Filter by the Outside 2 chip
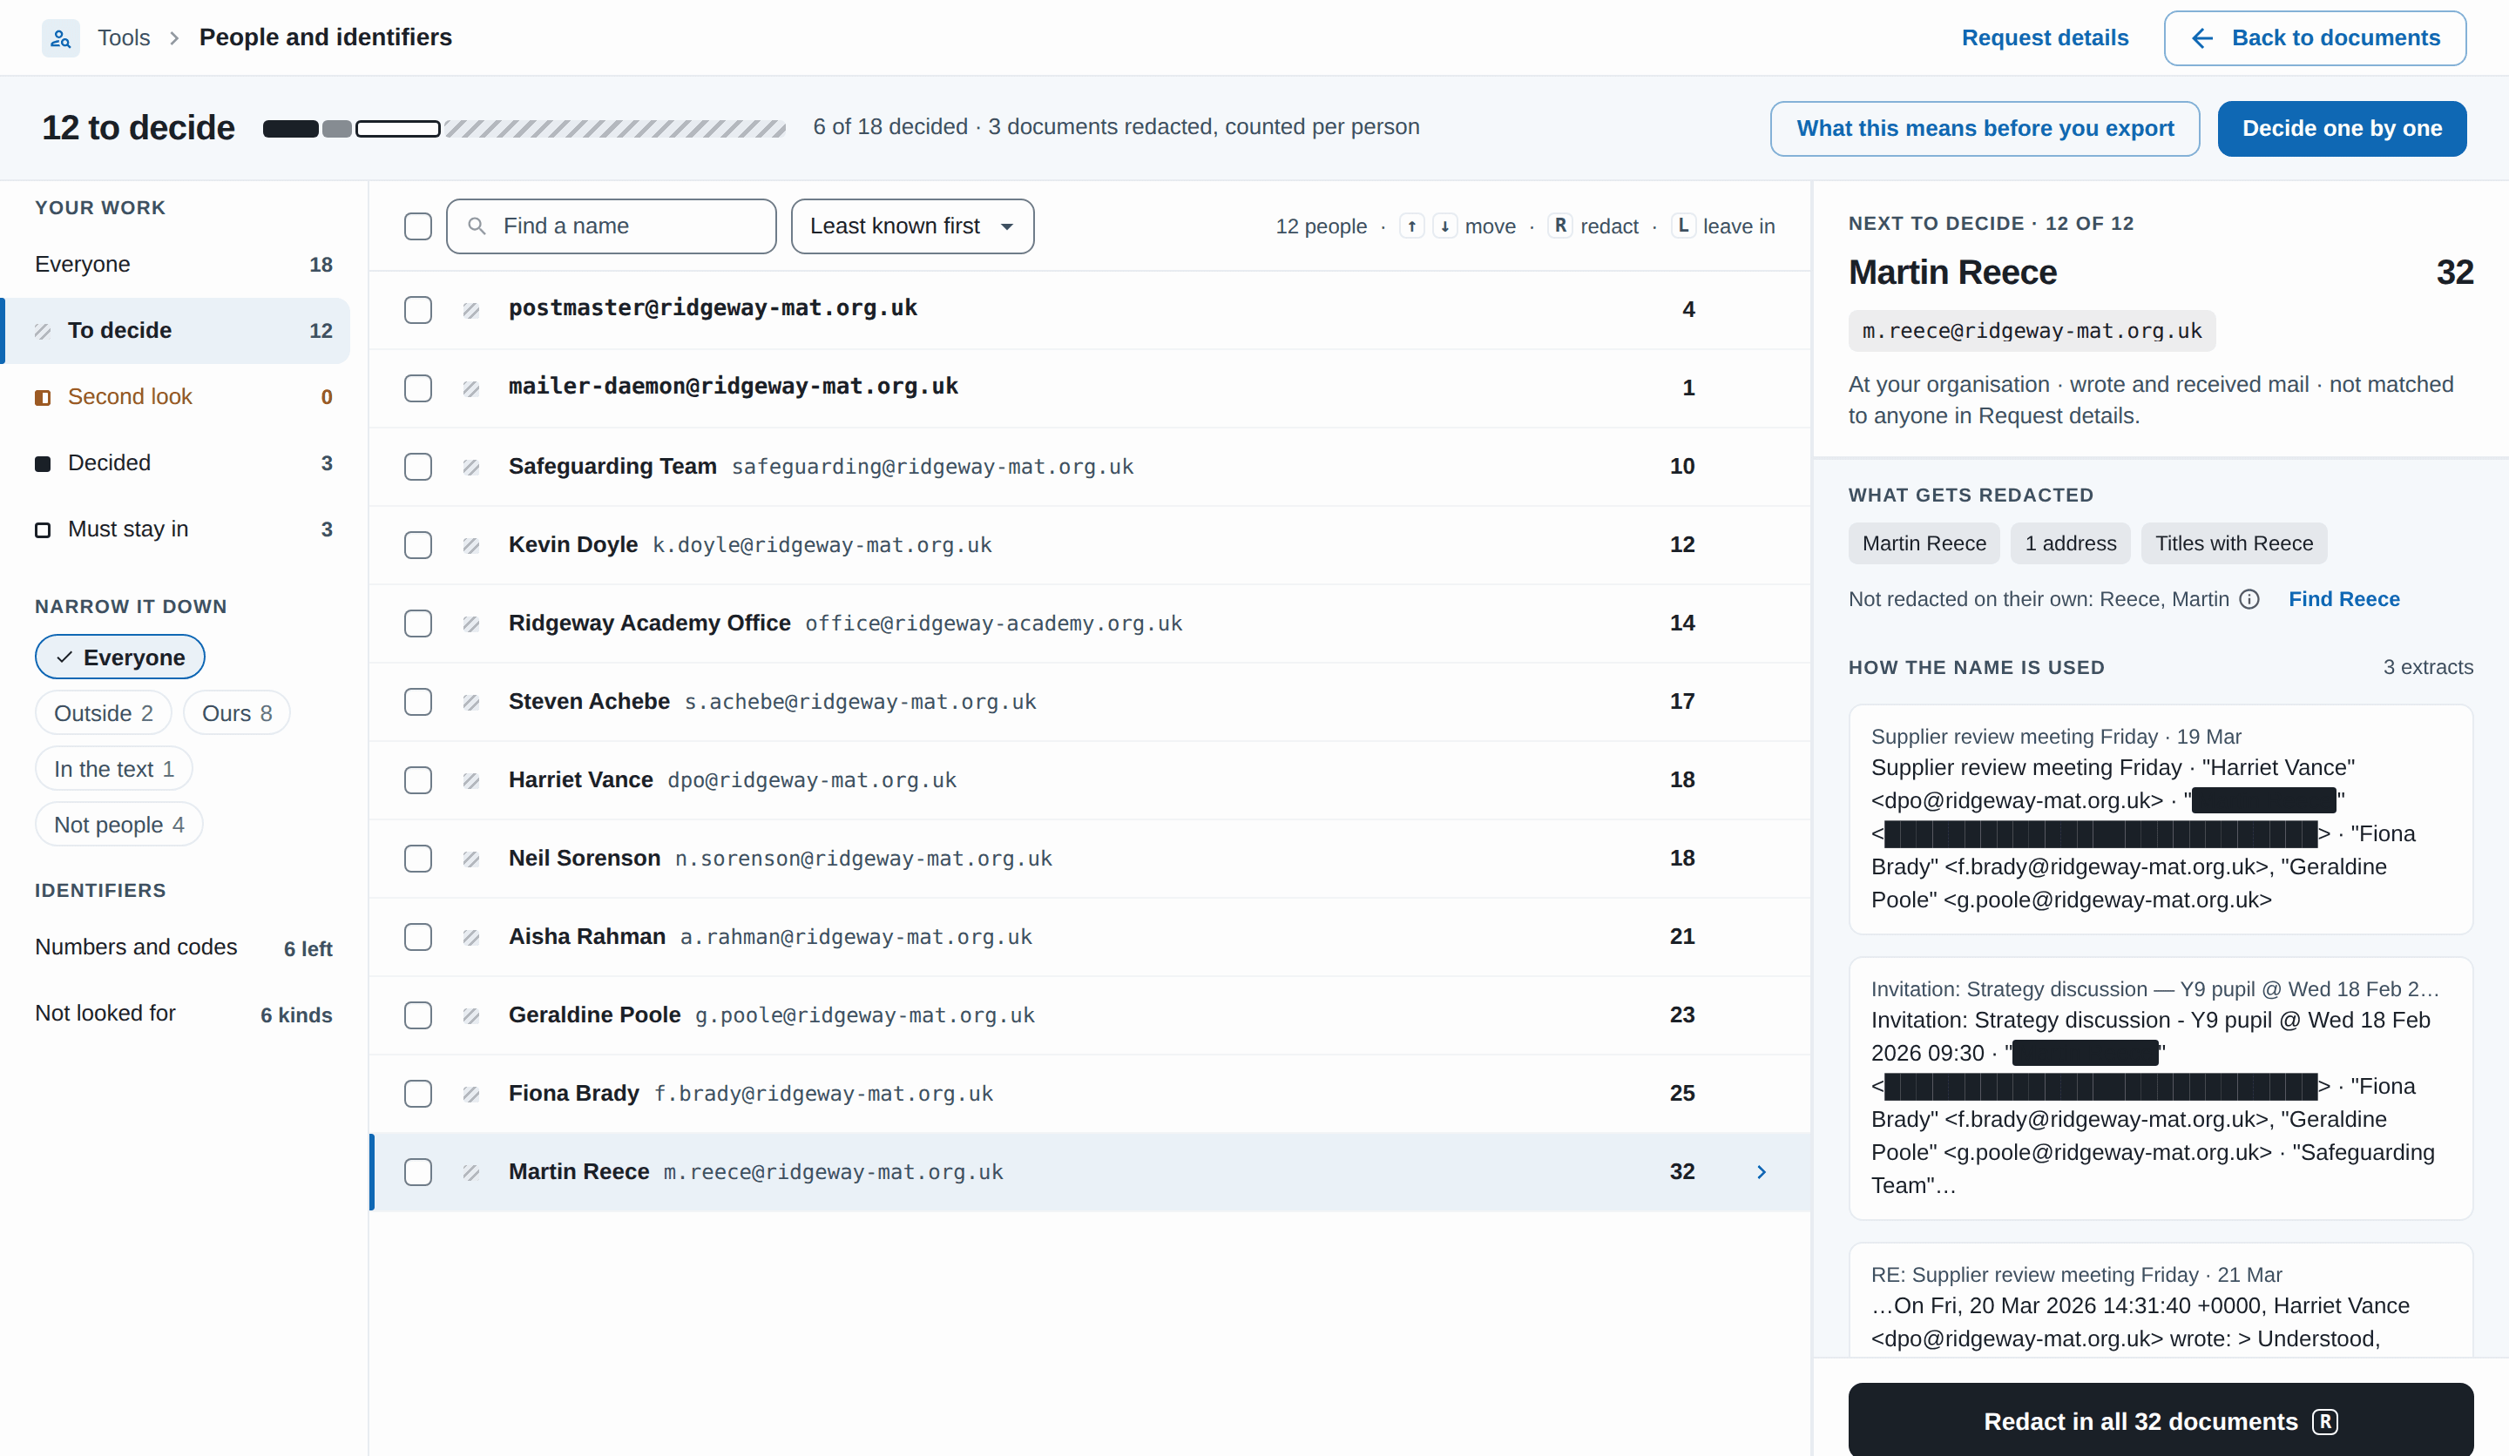 [x=103, y=712]
